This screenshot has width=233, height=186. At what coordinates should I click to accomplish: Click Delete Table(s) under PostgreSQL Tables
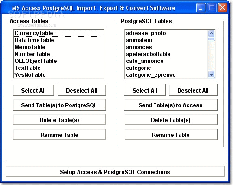(171, 120)
